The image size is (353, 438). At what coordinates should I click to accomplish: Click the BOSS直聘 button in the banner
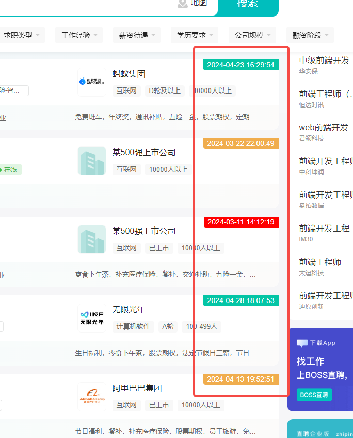314,395
